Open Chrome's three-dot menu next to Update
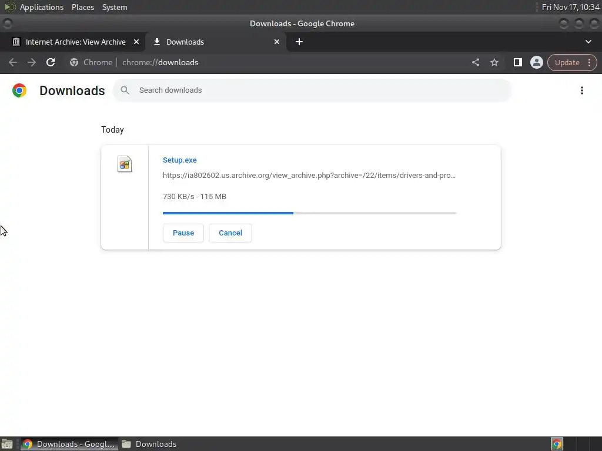 [589, 62]
